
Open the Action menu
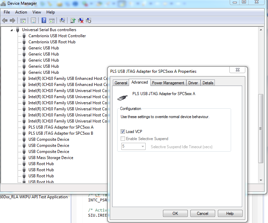(x=21, y=12)
